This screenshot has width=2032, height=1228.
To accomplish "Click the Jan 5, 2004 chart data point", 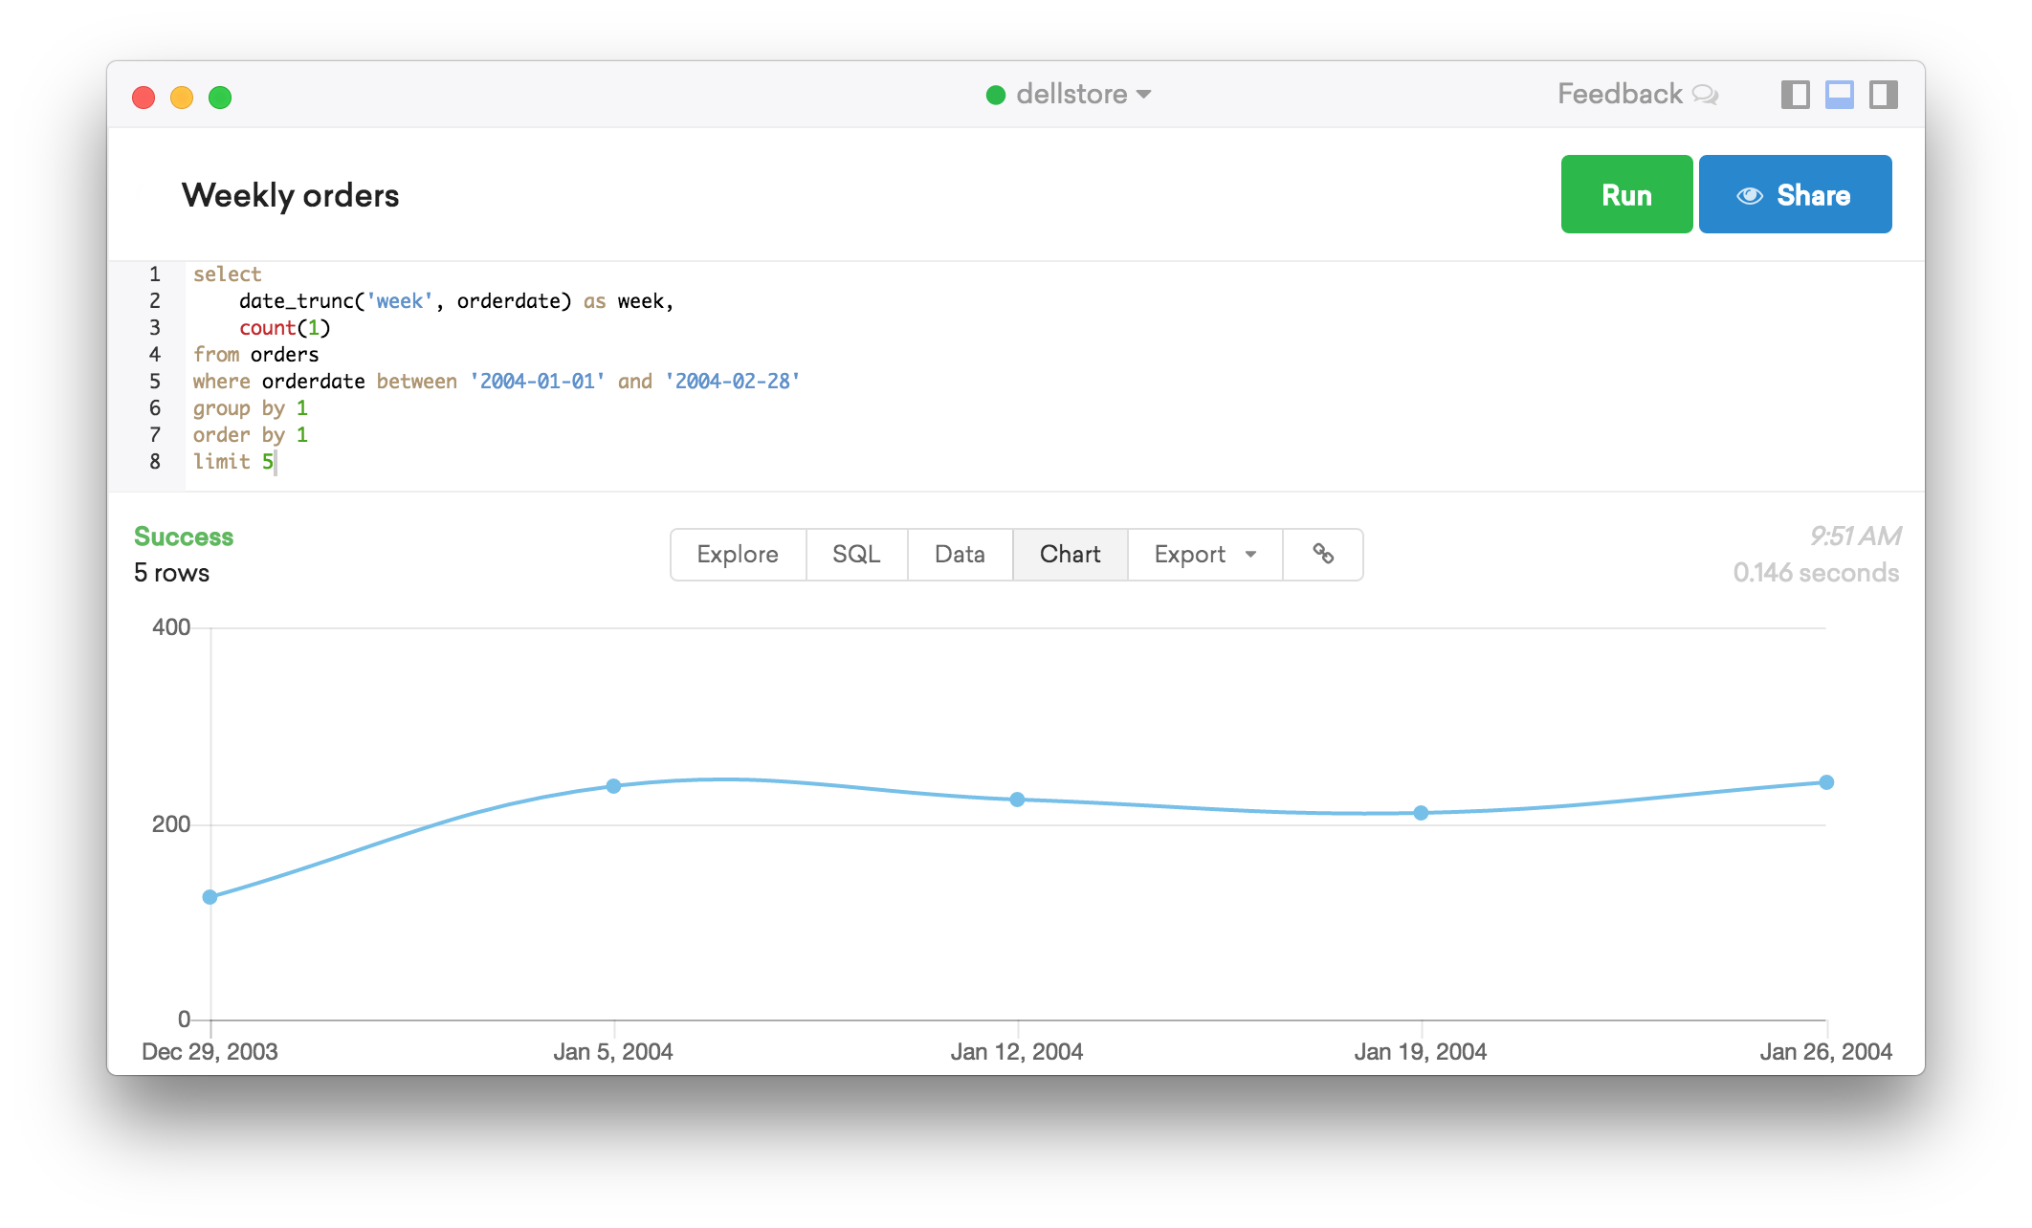I will point(613,786).
